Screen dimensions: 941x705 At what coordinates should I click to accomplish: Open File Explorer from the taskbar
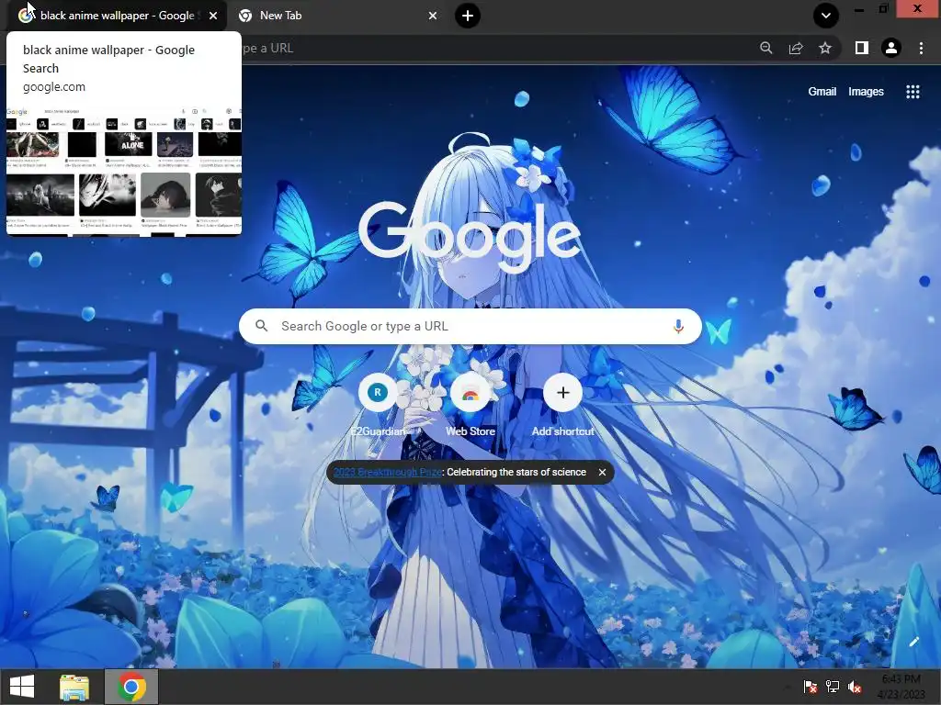(x=74, y=688)
